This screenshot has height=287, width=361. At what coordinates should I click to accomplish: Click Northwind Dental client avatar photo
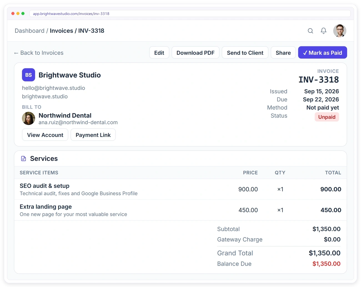tap(29, 118)
